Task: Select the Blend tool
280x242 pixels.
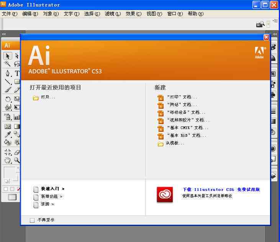Action: point(17,134)
